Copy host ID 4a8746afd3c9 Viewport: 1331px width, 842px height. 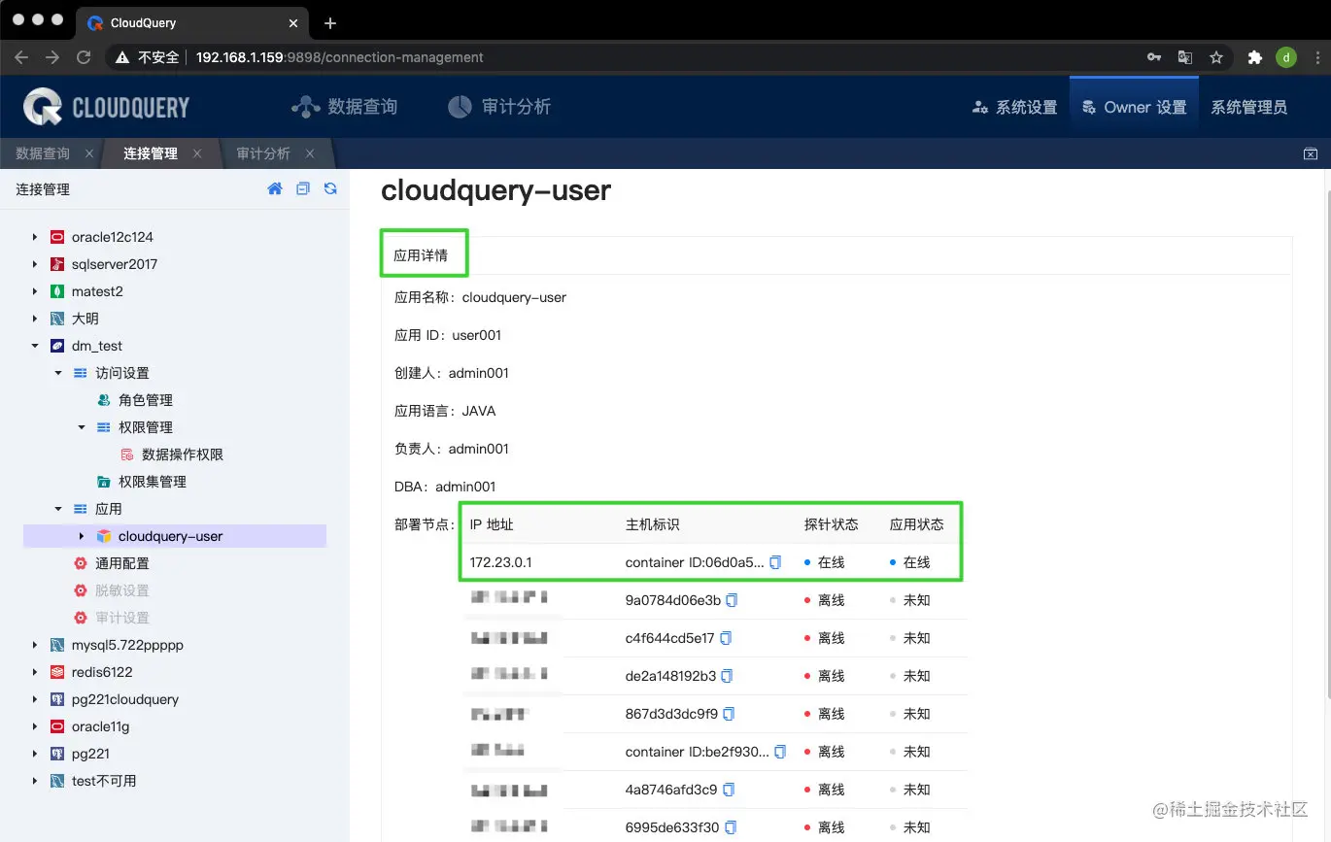(729, 790)
